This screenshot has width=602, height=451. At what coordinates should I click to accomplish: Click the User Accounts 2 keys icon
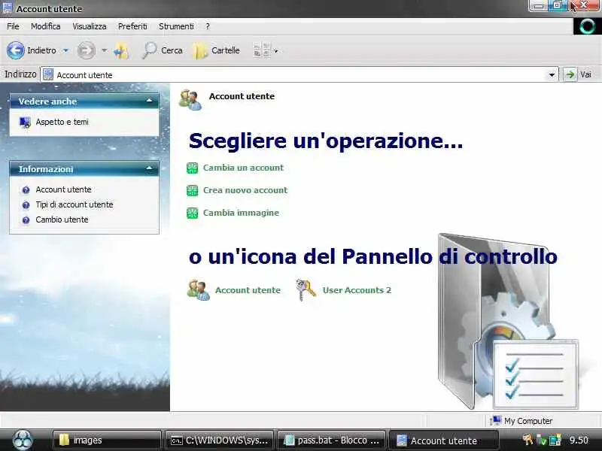306,290
